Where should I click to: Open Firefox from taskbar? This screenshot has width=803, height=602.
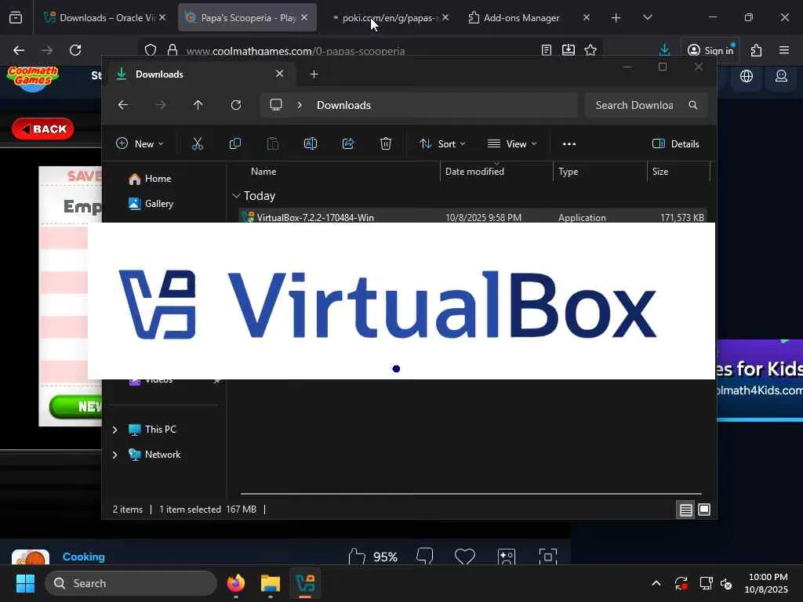click(x=236, y=583)
